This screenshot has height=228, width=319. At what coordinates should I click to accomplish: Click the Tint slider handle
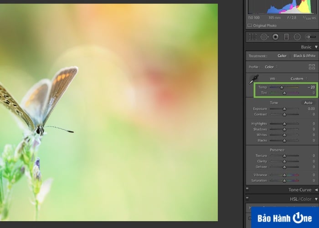coord(284,93)
